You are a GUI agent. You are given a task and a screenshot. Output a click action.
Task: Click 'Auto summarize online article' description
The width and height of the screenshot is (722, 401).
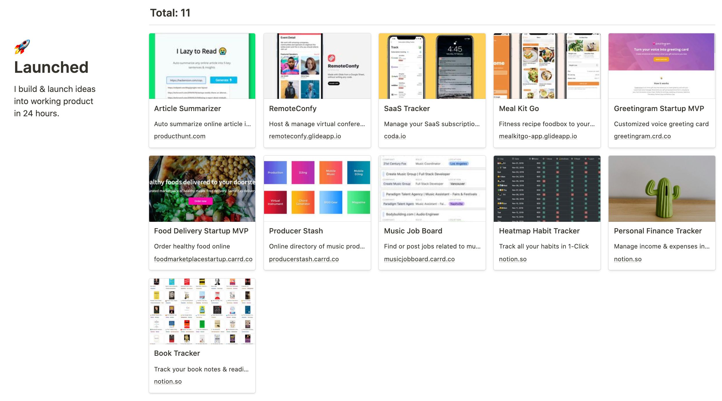202,124
